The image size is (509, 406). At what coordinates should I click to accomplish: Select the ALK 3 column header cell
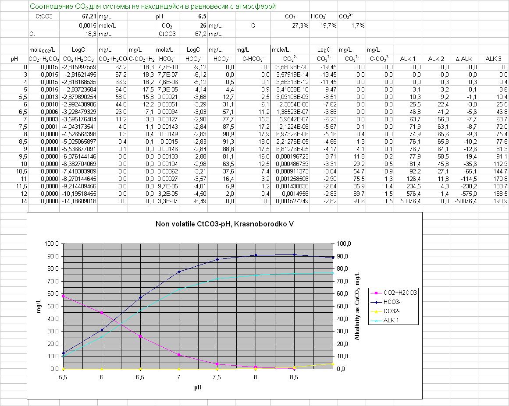(x=493, y=59)
